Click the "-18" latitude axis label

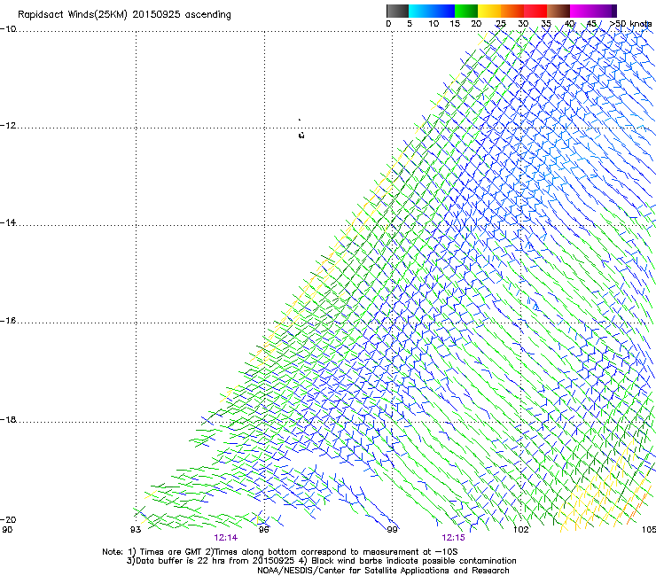8,419
